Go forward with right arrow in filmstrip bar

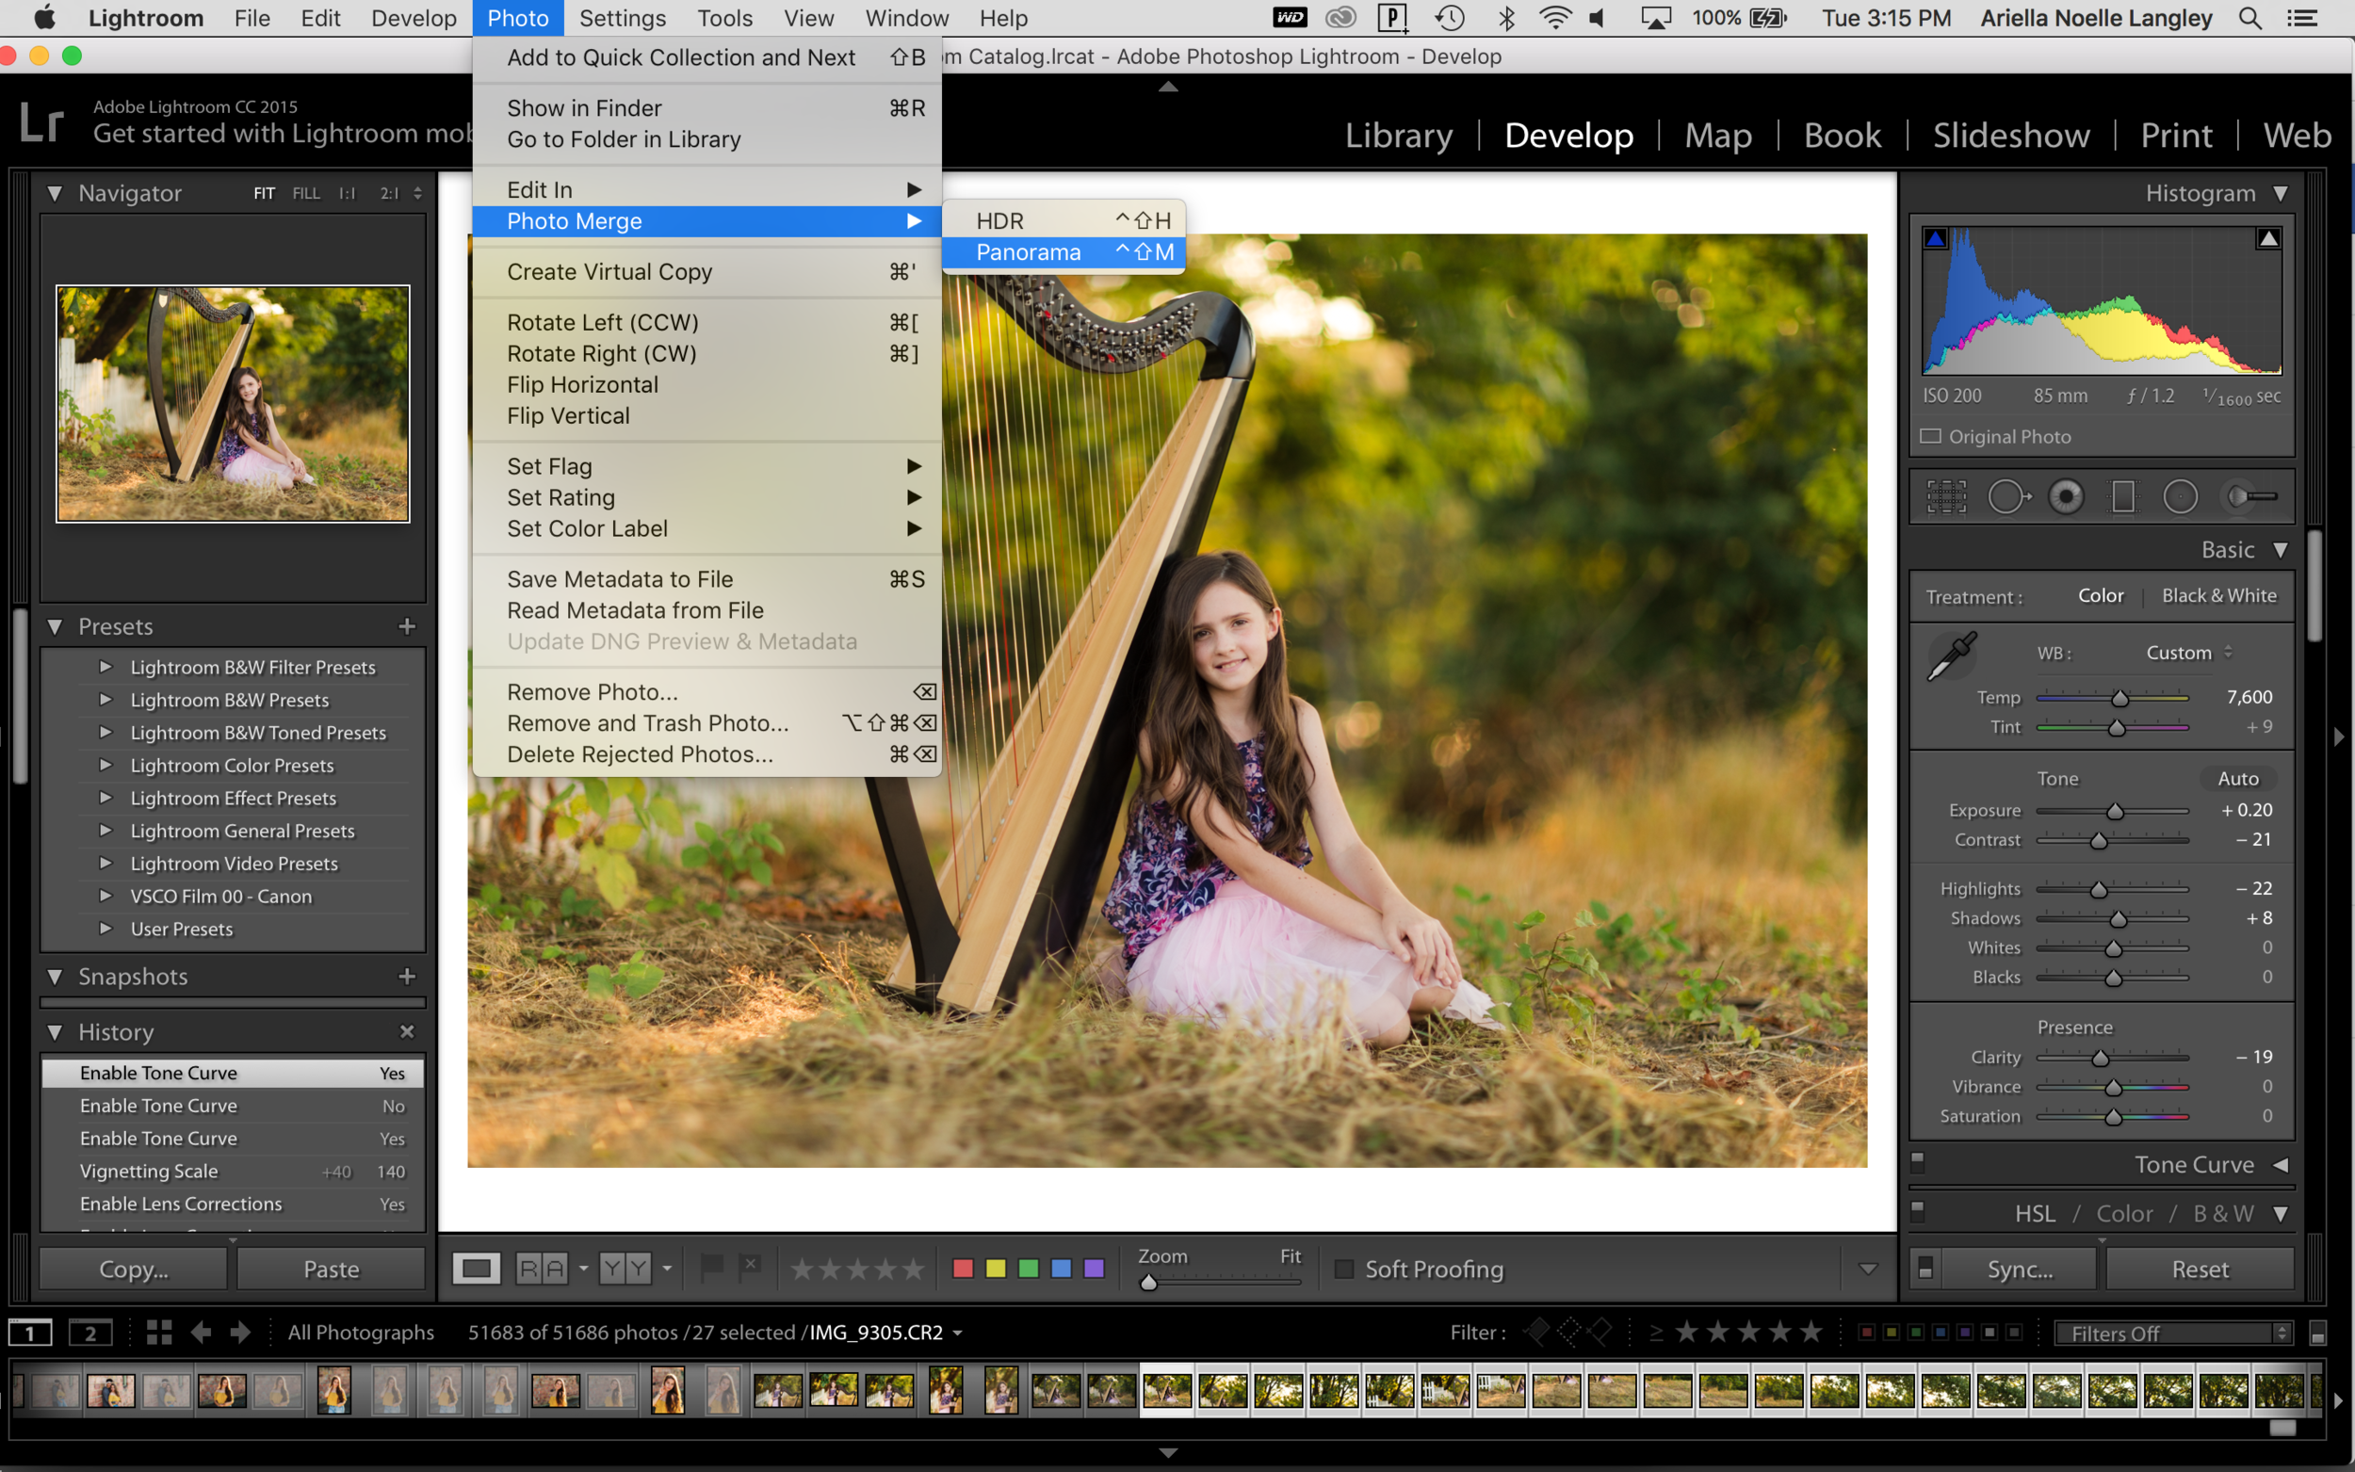[239, 1333]
